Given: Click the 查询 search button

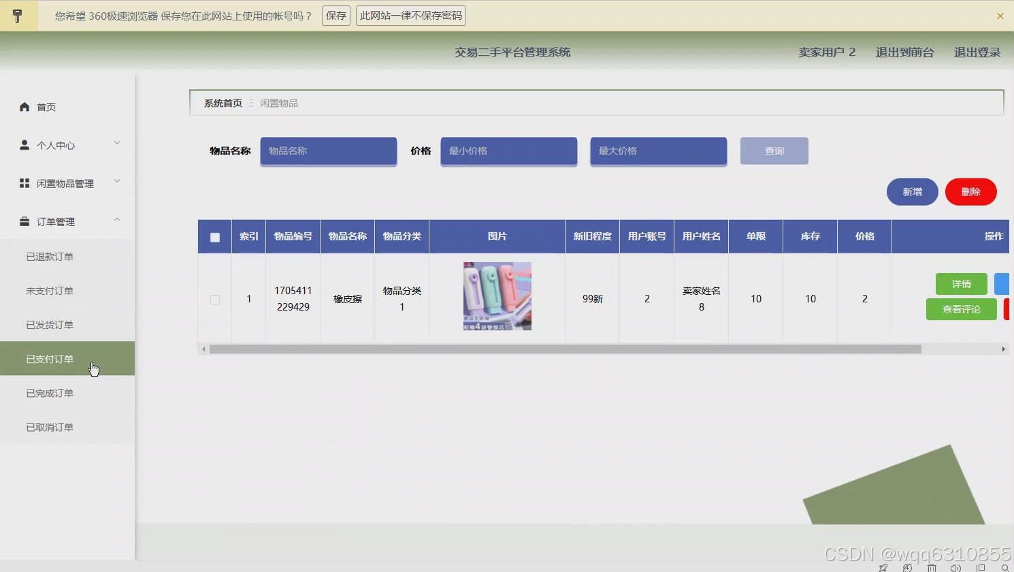Looking at the screenshot, I should pyautogui.click(x=774, y=150).
